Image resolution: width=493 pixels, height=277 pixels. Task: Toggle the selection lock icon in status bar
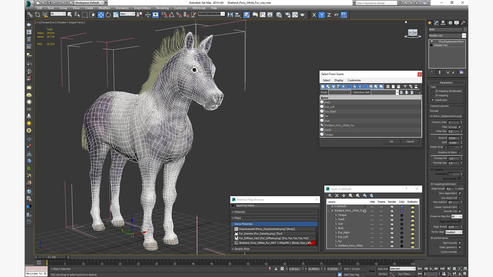(x=276, y=269)
